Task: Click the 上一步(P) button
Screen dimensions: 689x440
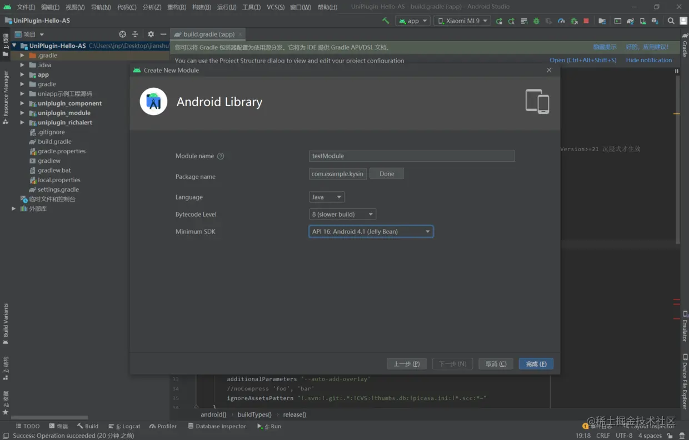Action: click(407, 364)
